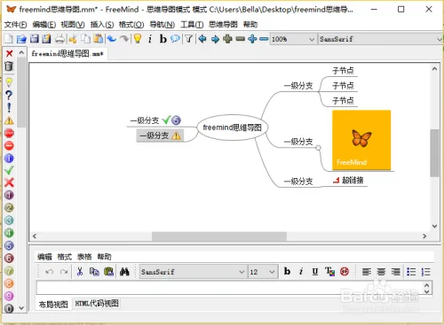Click the save floppy disk icon
Screen dimensions: 444x325
click(35, 39)
